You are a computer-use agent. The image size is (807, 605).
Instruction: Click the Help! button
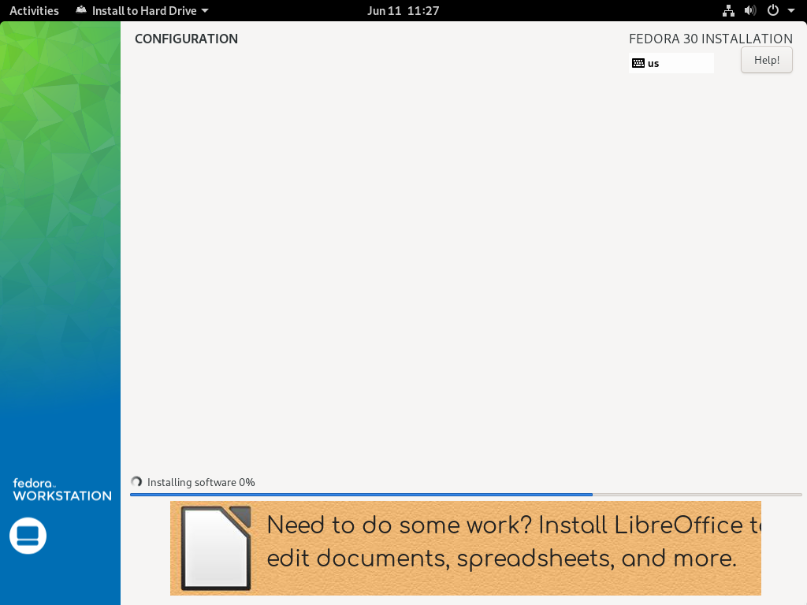coord(766,60)
